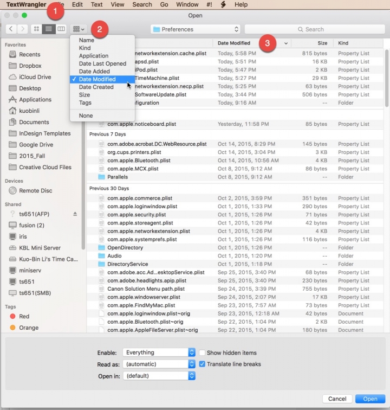390x410 pixels.
Task: Go back with the left arrow button
Action: pos(11,29)
